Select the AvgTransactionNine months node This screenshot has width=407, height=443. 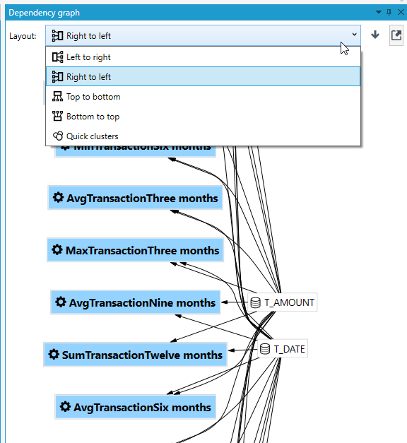pyautogui.click(x=136, y=302)
